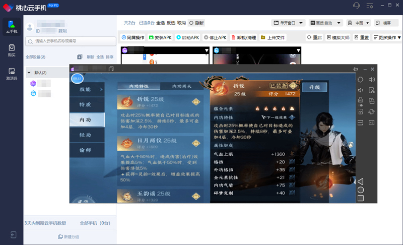Decrease cloud phone volume
403x245 pixels.
coord(360,90)
